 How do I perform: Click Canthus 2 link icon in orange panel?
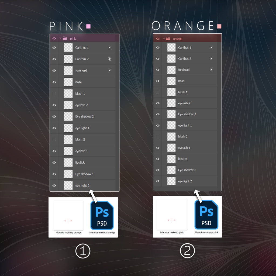pos(211,58)
